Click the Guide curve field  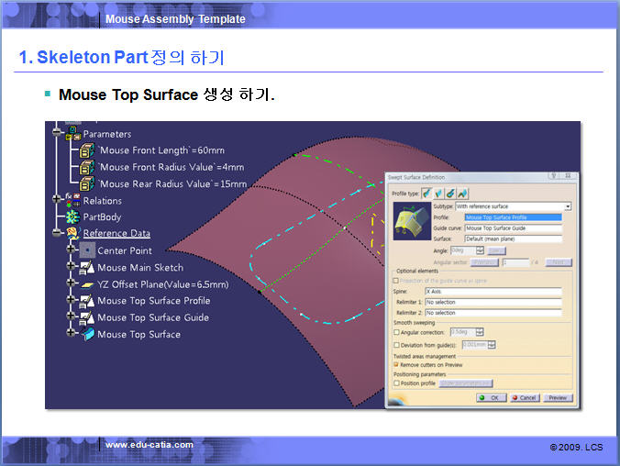512,227
